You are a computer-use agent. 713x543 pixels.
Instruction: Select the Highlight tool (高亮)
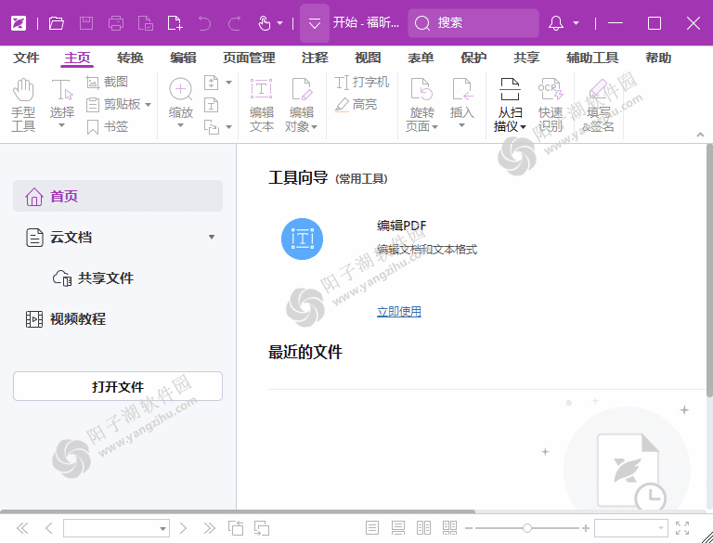tap(356, 105)
